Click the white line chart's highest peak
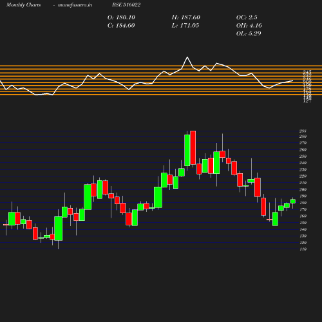 187,57
